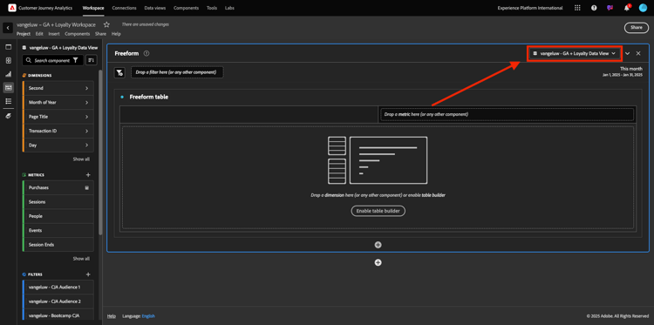Select the Session Ends metric
The height and width of the screenshot is (325, 654).
point(58,245)
